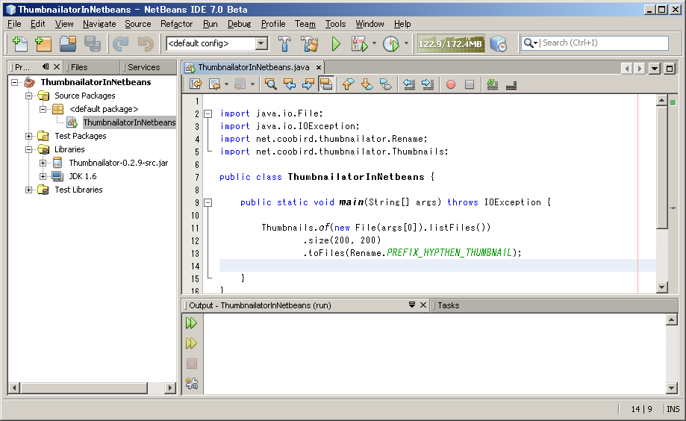The width and height of the screenshot is (686, 421).
Task: Collapse the main method fold marker
Action: [x=208, y=202]
